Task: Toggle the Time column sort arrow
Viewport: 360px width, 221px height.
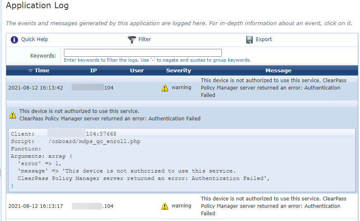Action: coord(30,71)
